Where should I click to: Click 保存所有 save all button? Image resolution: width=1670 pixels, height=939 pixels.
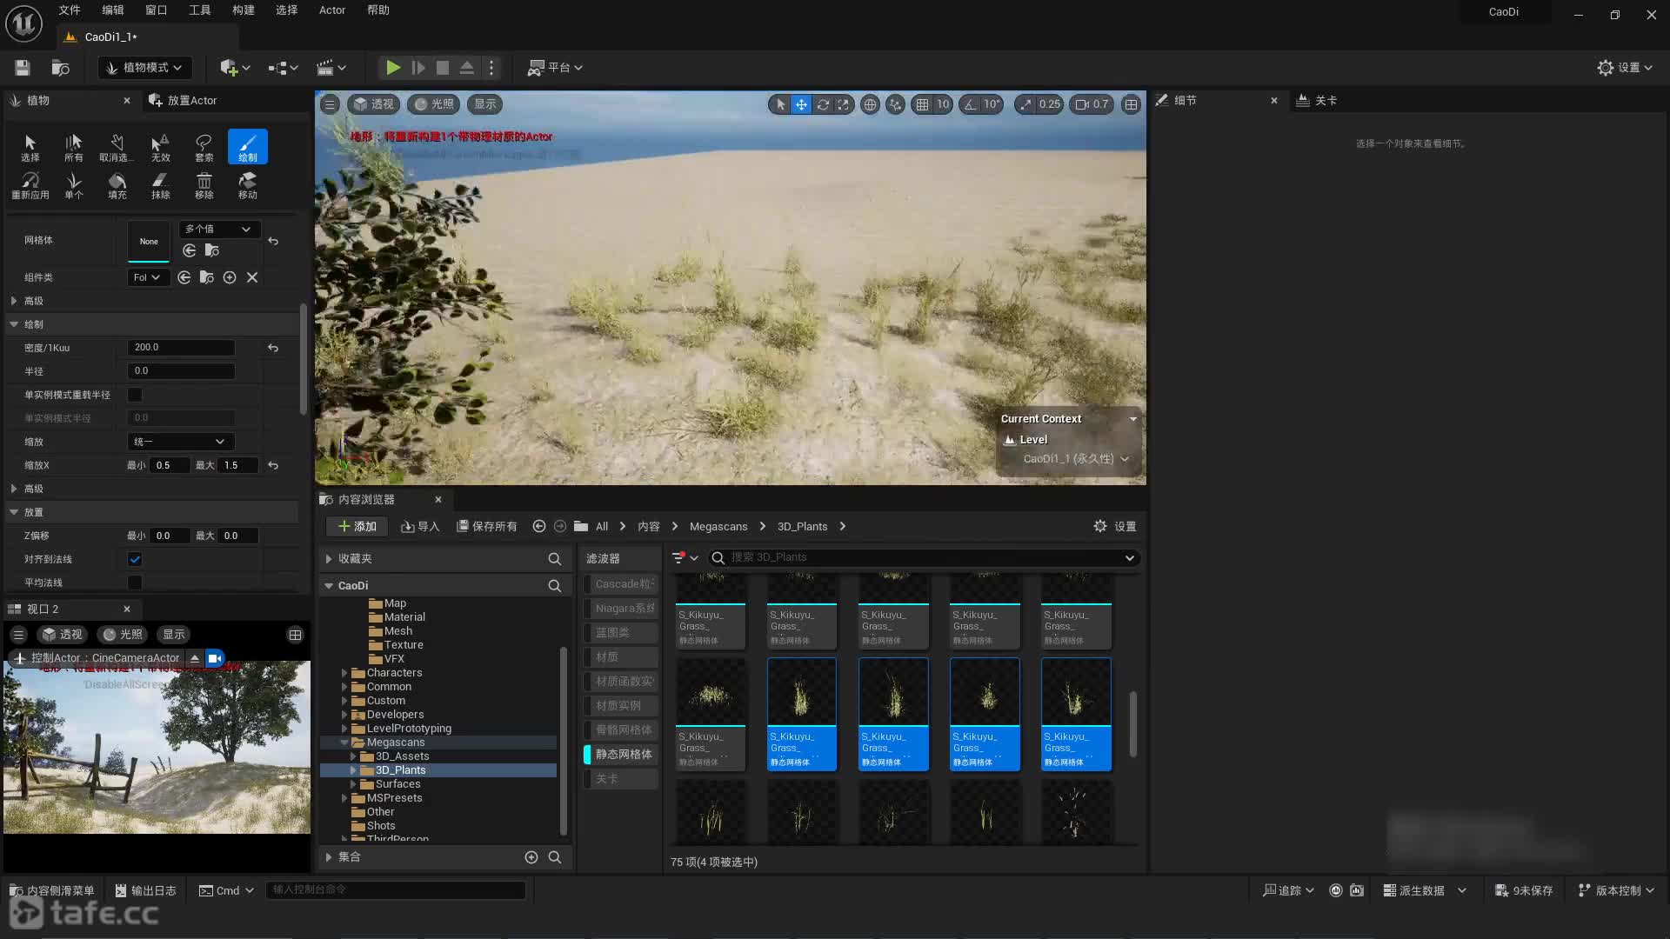click(x=487, y=527)
